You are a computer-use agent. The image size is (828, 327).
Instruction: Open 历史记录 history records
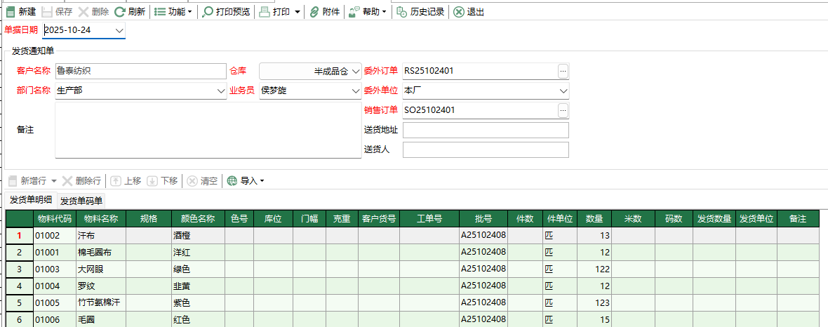pyautogui.click(x=420, y=12)
